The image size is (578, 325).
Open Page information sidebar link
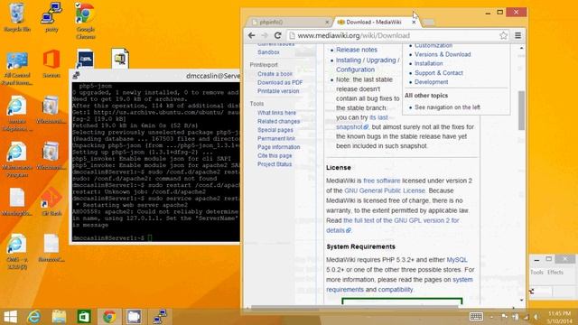coord(279,147)
